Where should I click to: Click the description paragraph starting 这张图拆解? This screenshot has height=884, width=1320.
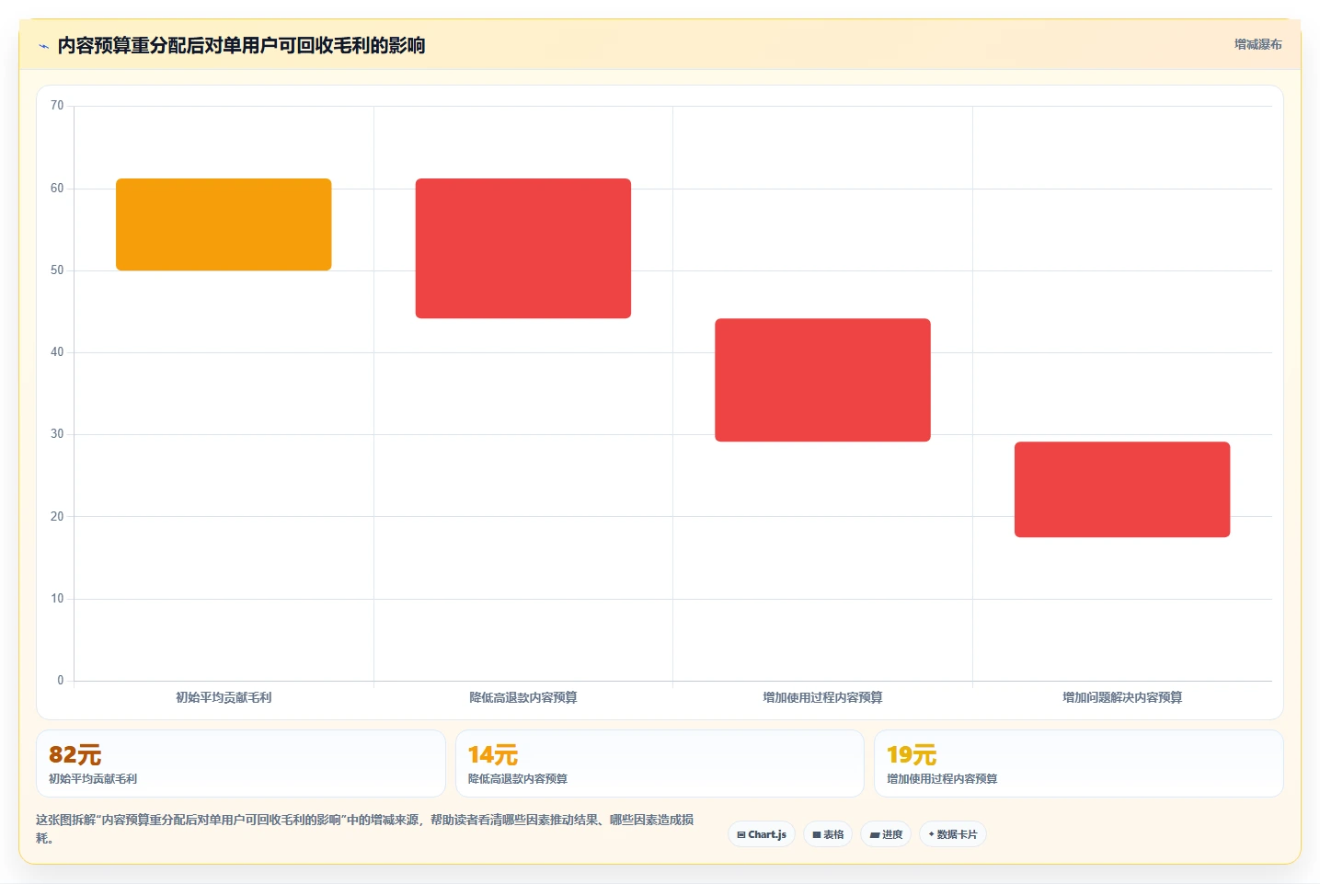pyautogui.click(x=365, y=829)
